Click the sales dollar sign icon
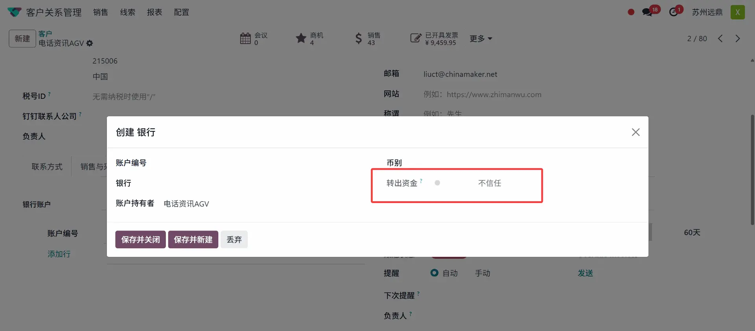 358,38
